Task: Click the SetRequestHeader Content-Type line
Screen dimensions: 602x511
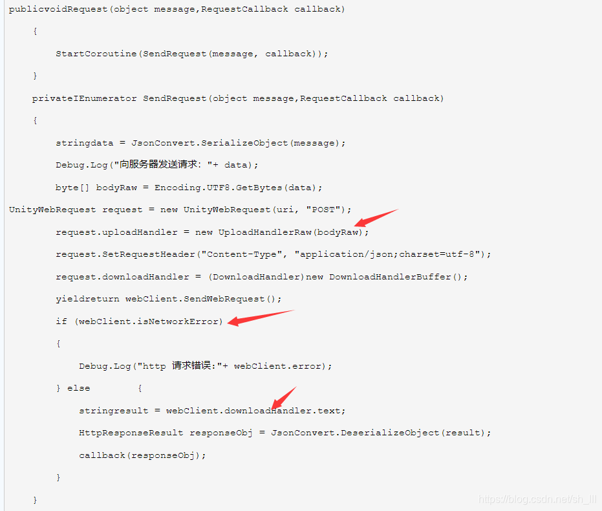Action: 273,255
